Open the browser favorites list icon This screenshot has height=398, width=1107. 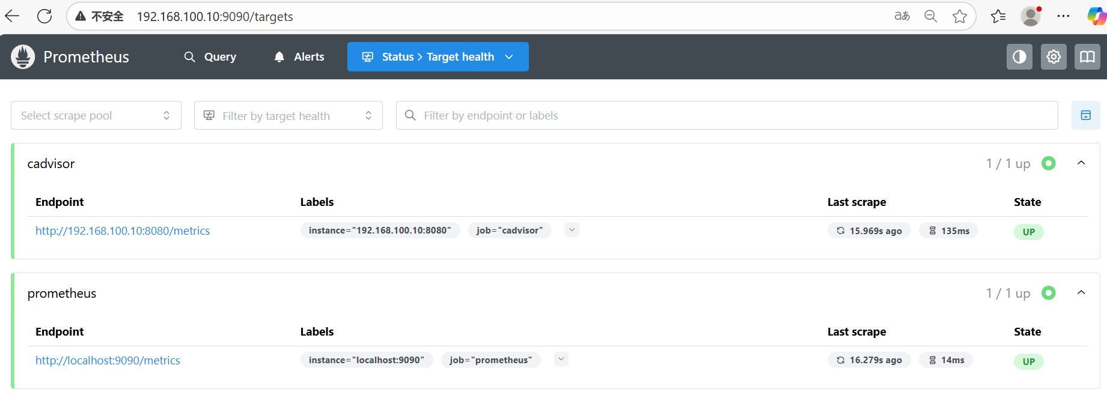998,16
